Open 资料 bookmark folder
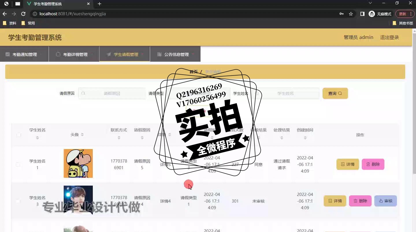The image size is (416, 232). click(10, 23)
